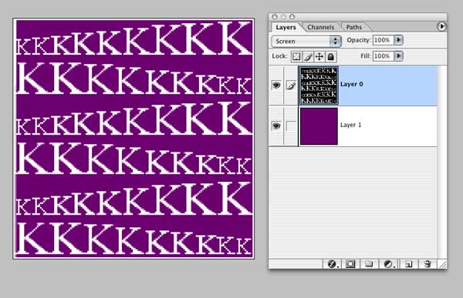
Task: Click the Fill value field
Action: click(384, 56)
